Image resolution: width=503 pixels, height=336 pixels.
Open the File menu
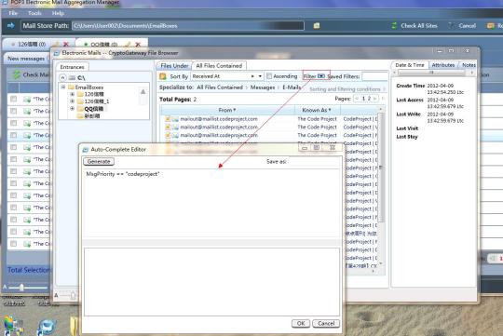point(13,13)
